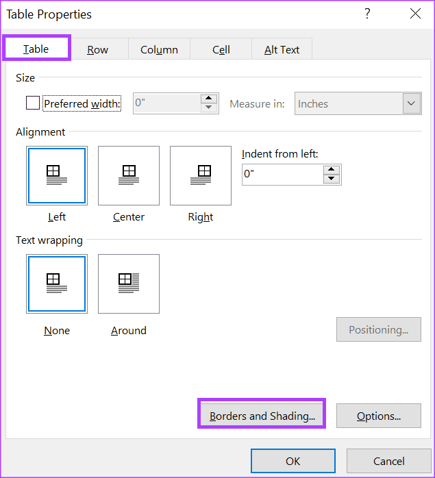The image size is (435, 478).
Task: Confirm with the OK button
Action: (x=293, y=461)
